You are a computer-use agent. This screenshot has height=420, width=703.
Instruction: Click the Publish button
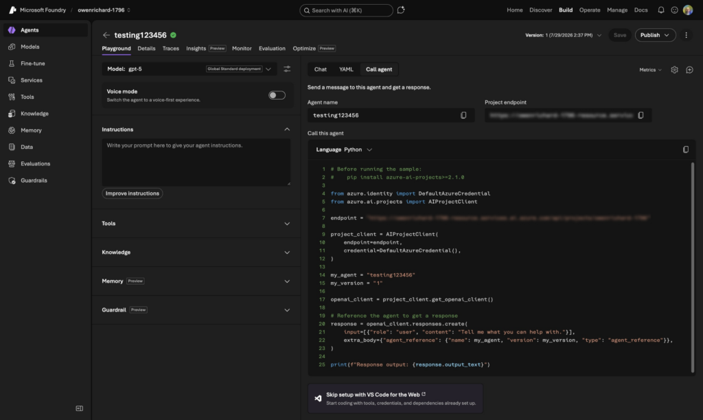(x=655, y=35)
